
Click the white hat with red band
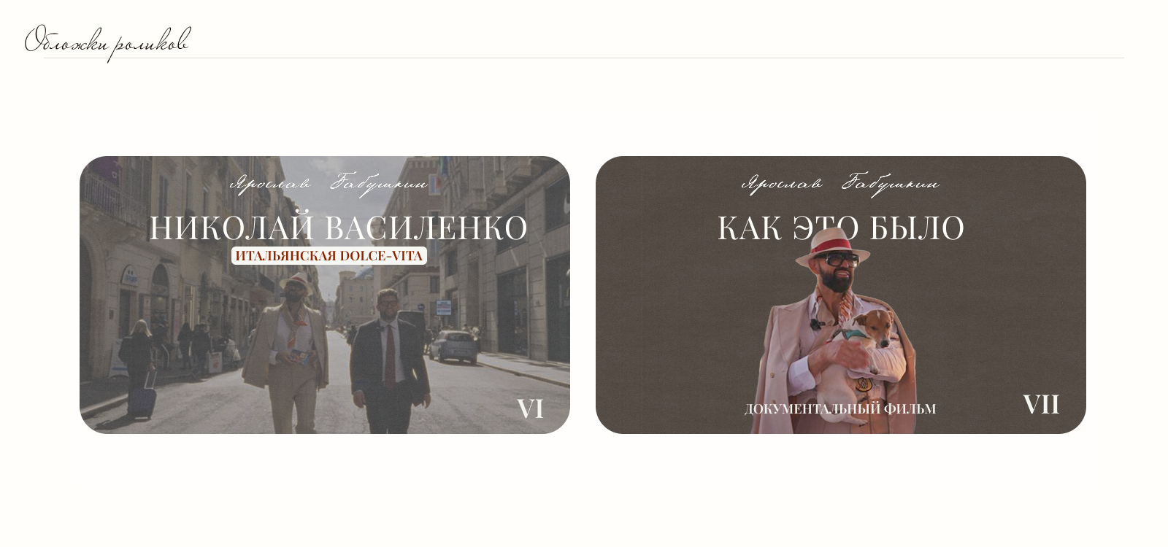[833, 246]
